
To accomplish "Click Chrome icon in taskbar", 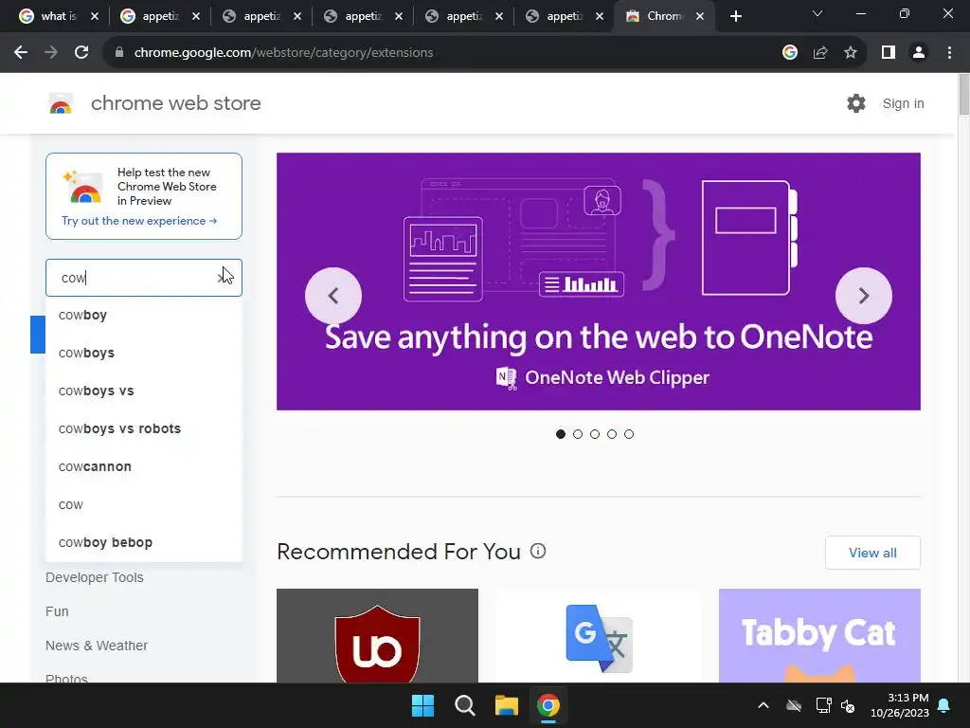I will pos(548,705).
